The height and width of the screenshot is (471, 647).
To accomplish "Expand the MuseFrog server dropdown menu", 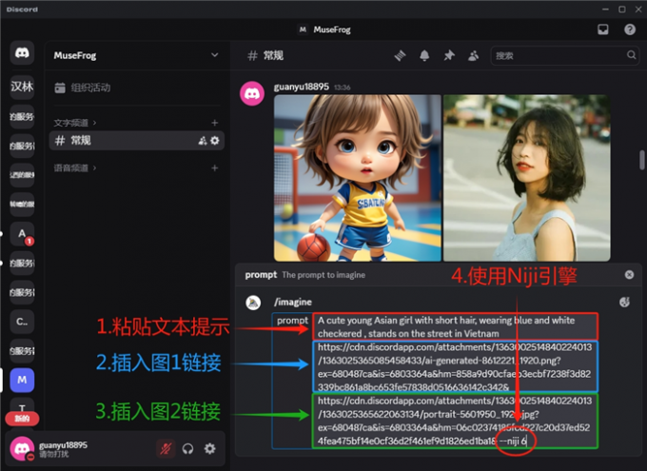I will click(x=214, y=55).
